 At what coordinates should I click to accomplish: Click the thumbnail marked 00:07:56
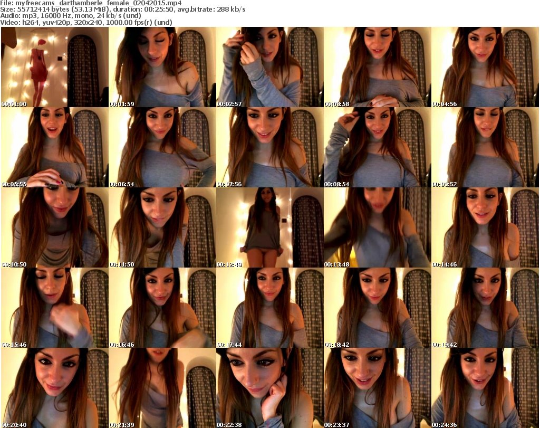tap(270, 147)
